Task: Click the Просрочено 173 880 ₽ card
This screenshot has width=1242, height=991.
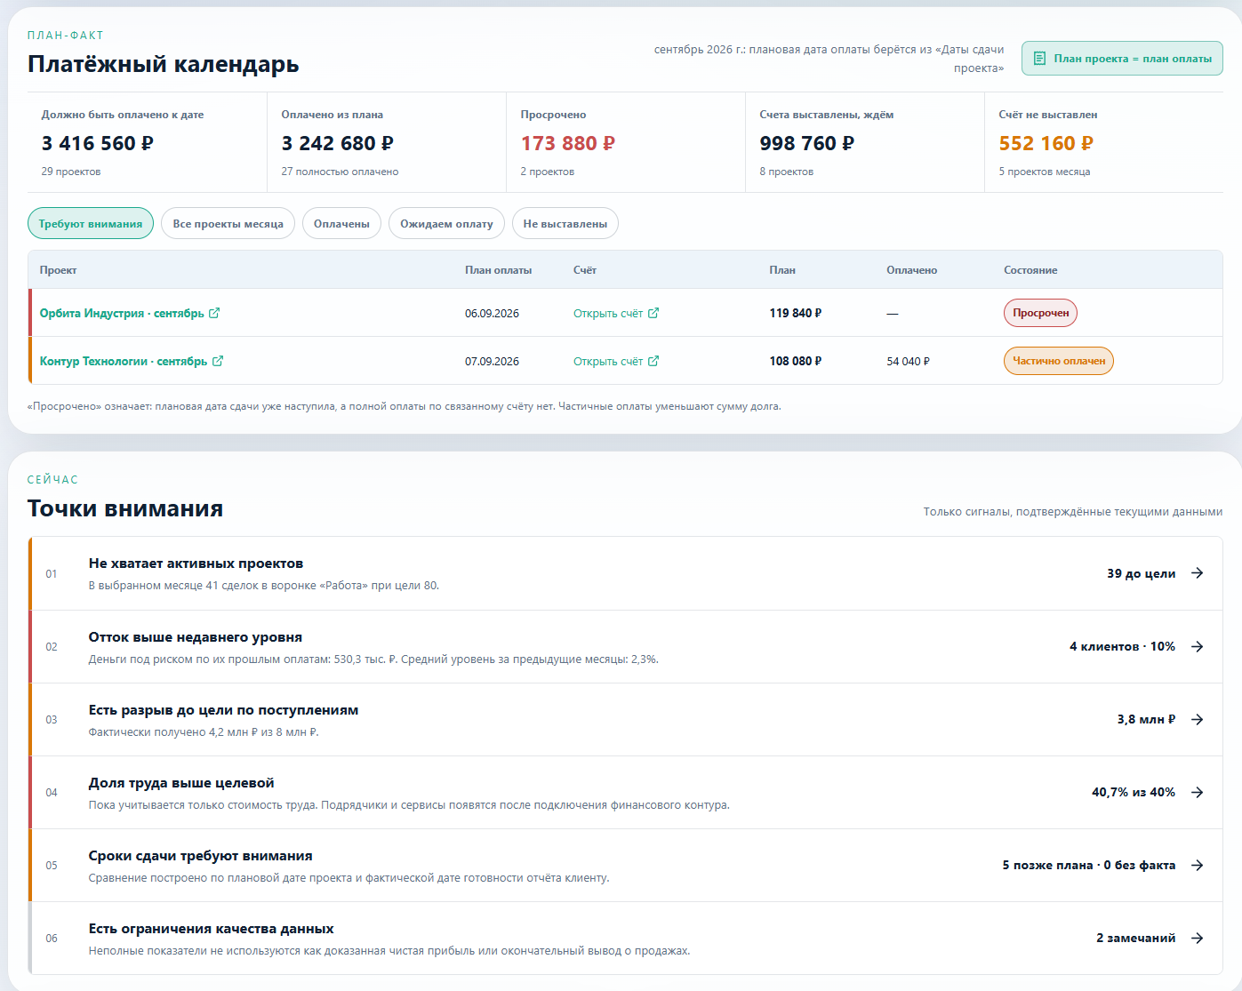Action: coord(626,142)
